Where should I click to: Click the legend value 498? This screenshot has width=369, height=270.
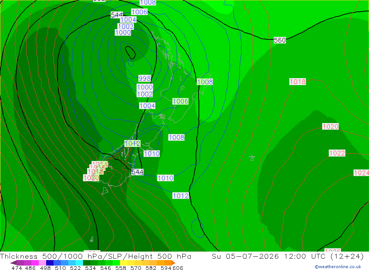coord(45,268)
